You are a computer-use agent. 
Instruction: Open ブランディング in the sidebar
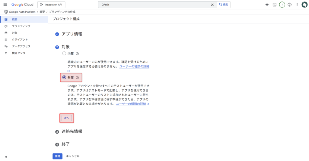click(x=21, y=26)
